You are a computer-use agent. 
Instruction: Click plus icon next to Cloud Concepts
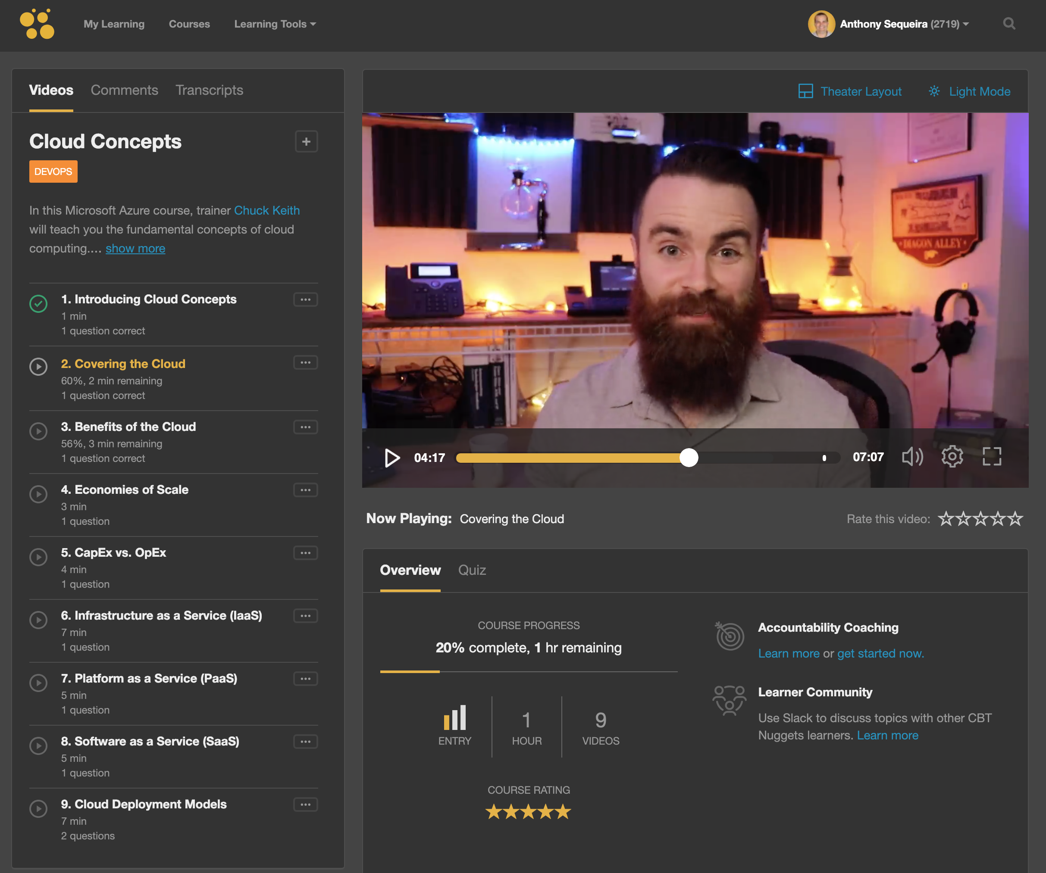[x=306, y=142]
